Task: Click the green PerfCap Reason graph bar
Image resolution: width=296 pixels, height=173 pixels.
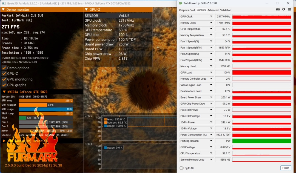Action: [x=262, y=141]
